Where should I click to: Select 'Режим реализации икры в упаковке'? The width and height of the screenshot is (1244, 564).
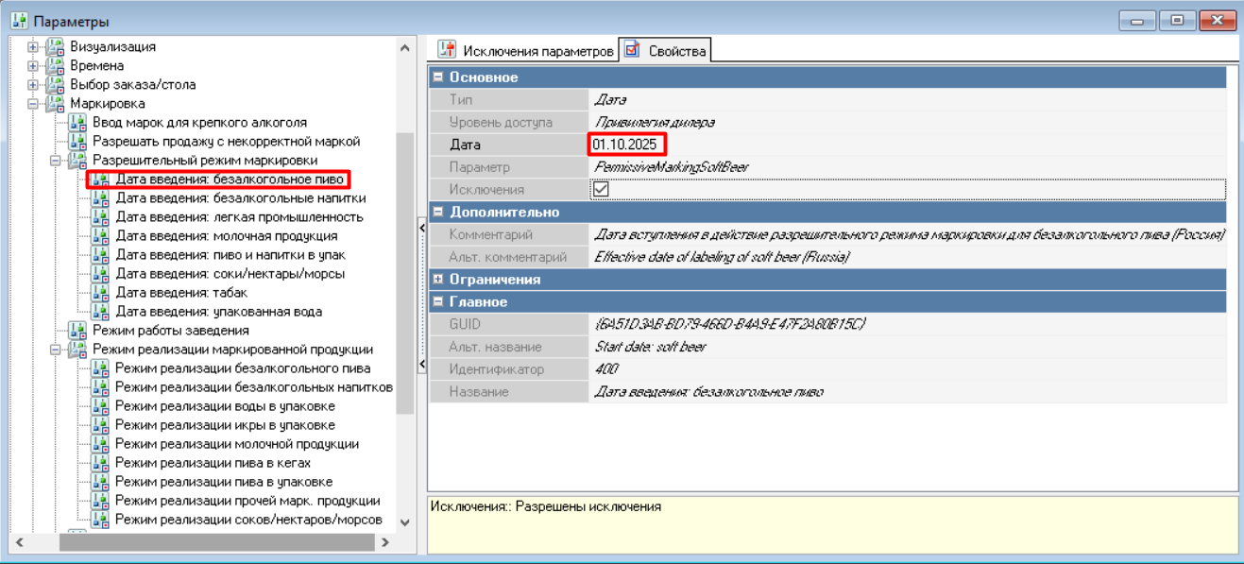coord(225,425)
